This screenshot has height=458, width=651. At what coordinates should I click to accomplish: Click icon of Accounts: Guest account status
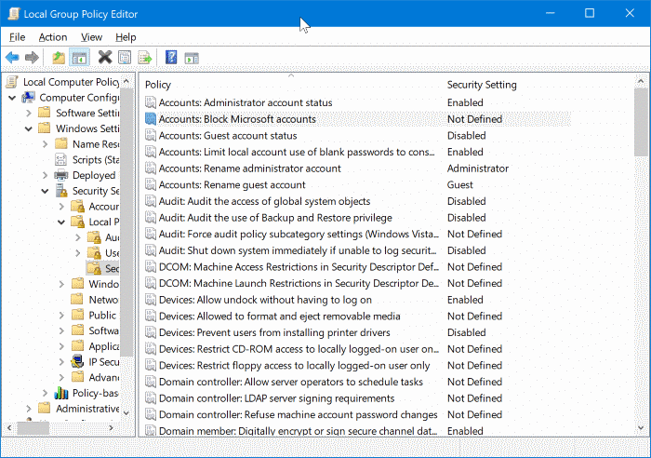(151, 135)
